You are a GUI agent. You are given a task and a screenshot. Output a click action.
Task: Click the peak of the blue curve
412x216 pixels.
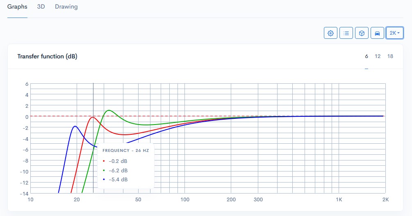point(75,126)
